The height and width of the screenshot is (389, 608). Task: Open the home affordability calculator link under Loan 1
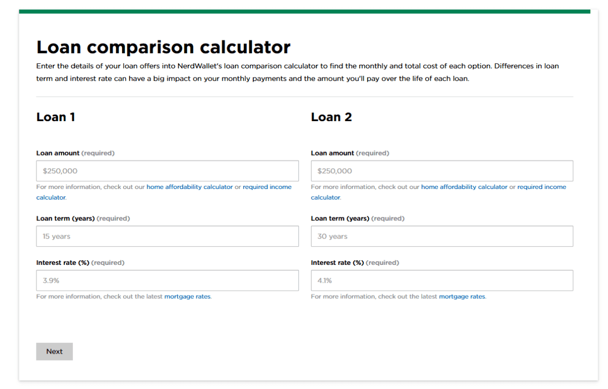189,186
